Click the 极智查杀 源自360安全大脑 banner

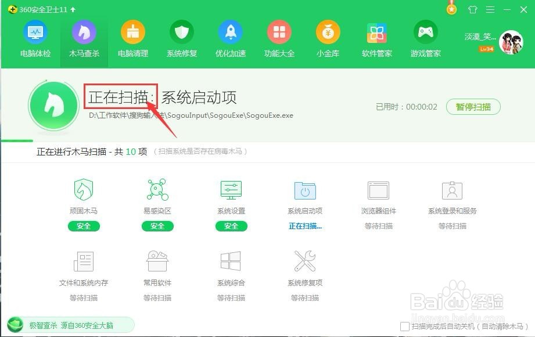pos(71,325)
